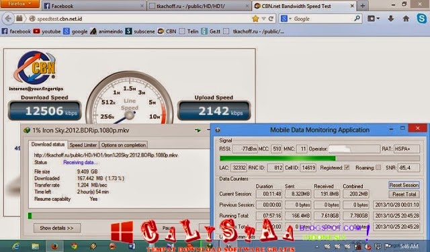Image resolution: width=430 pixels, height=252 pixels.
Task: Open the Google search engine dropdown
Action: click(x=286, y=19)
